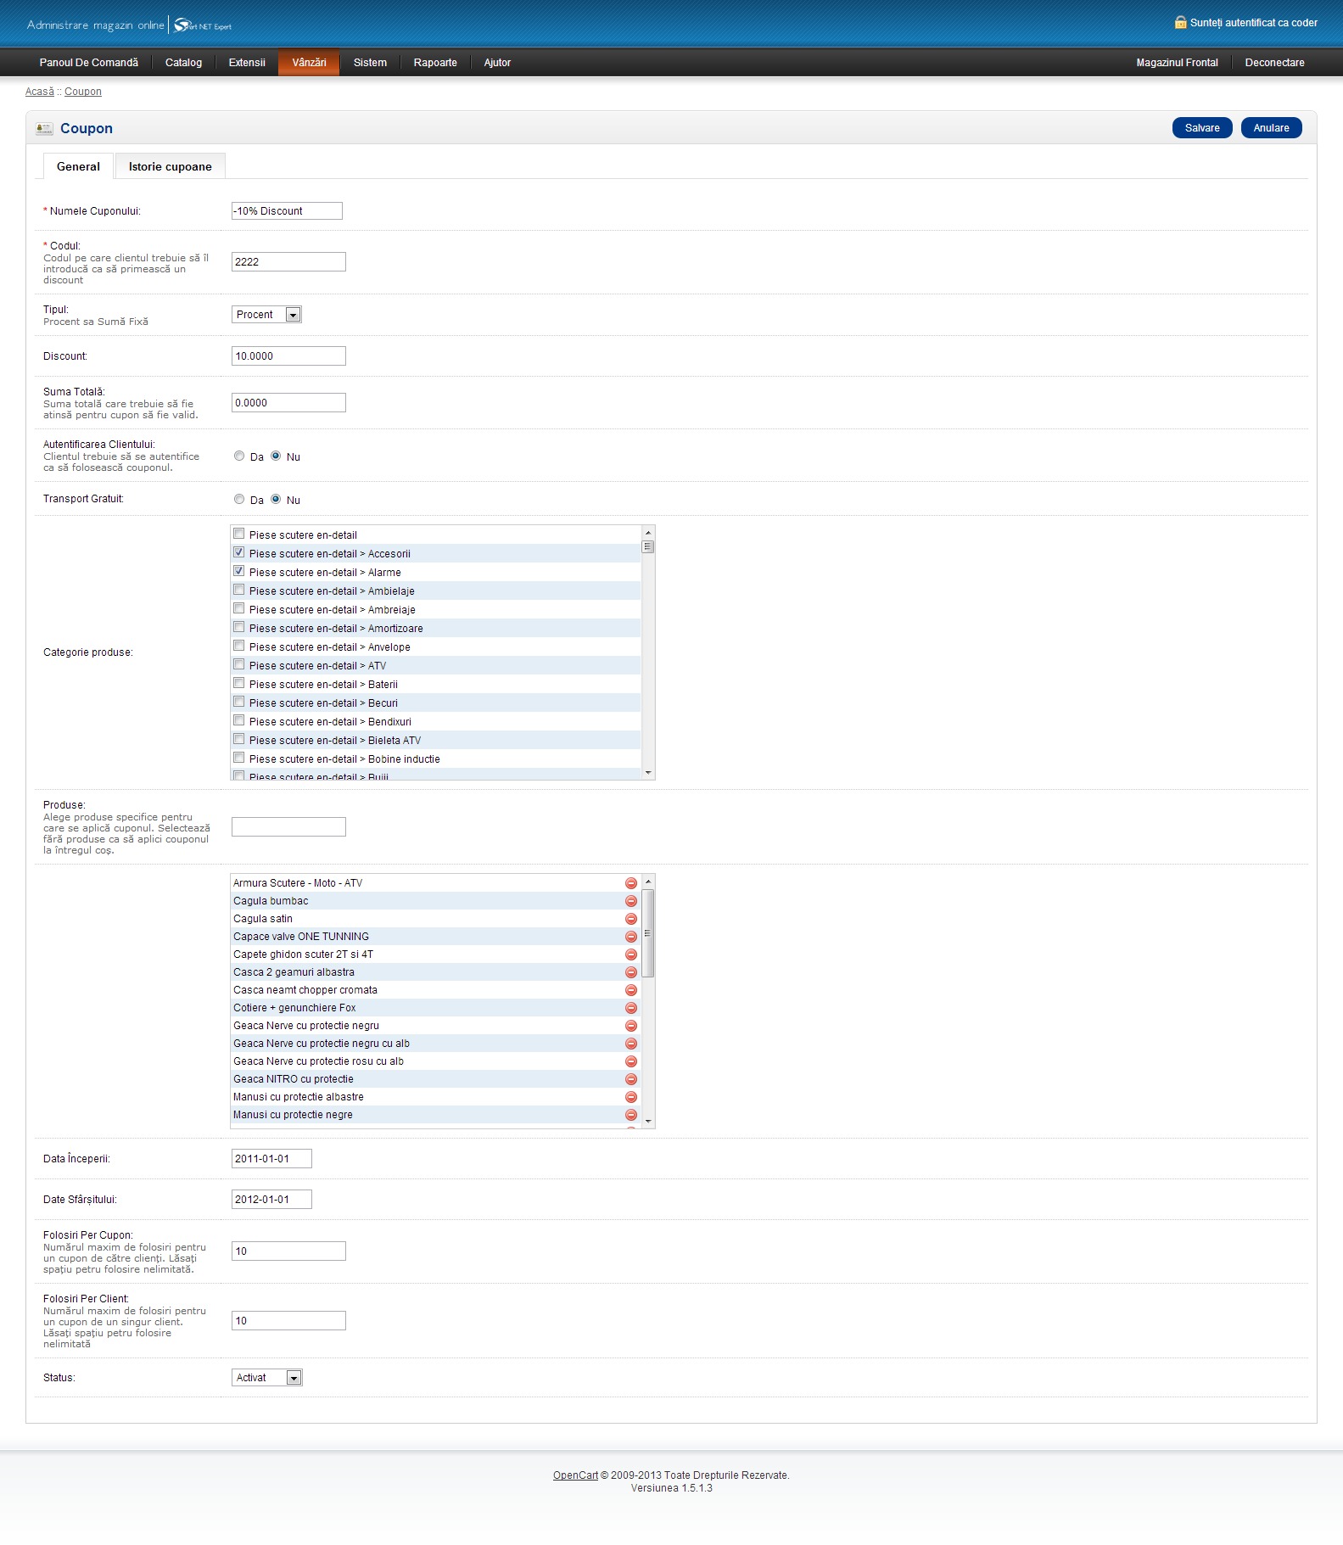Open the Catalog menu
This screenshot has height=1545, width=1343.
(x=183, y=63)
